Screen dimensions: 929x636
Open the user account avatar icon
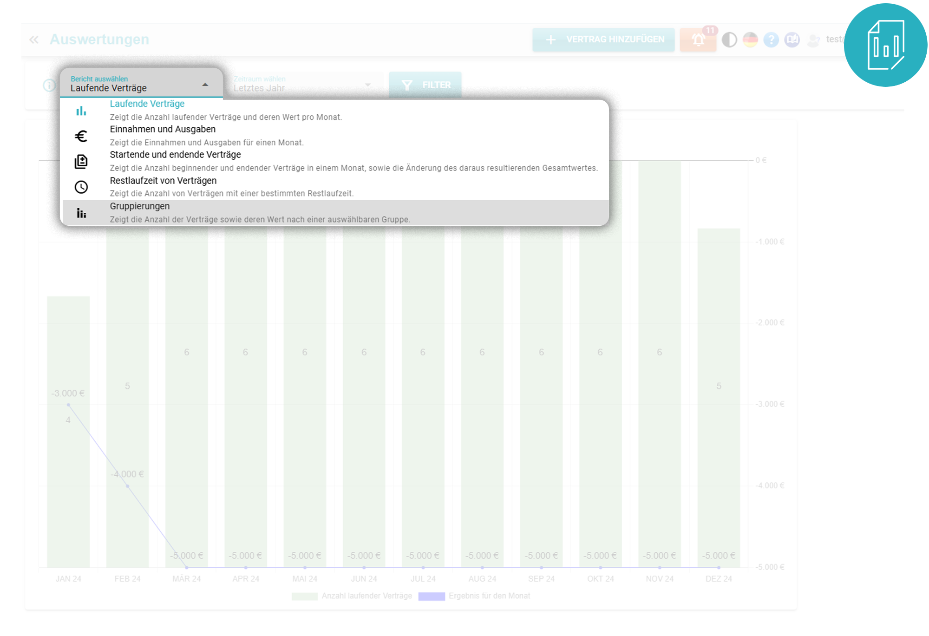(x=813, y=40)
